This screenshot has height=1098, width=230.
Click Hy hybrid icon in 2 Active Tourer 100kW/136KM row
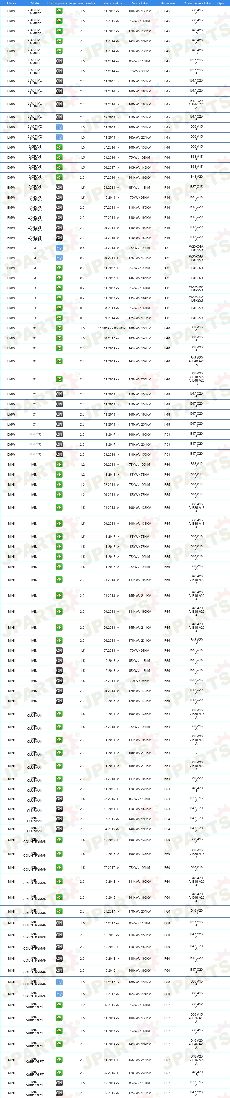(59, 127)
